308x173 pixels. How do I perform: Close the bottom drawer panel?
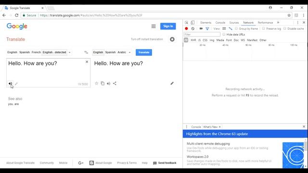click(x=304, y=127)
